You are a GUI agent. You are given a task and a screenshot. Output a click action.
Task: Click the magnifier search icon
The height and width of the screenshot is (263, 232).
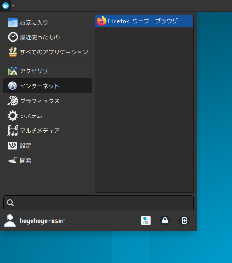coord(11,203)
